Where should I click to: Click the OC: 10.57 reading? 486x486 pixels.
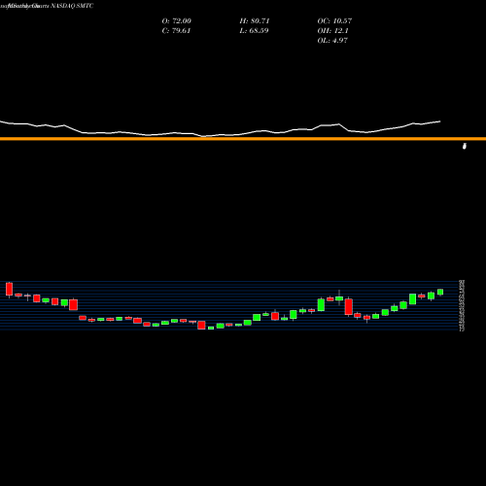click(x=334, y=21)
